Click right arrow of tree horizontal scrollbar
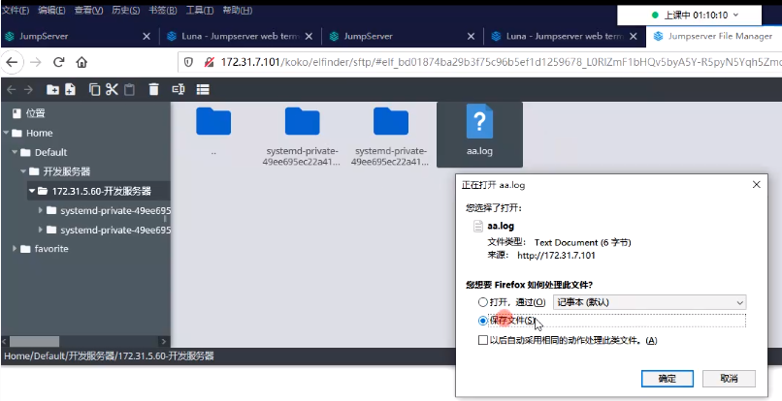The width and height of the screenshot is (782, 401). click(x=164, y=341)
